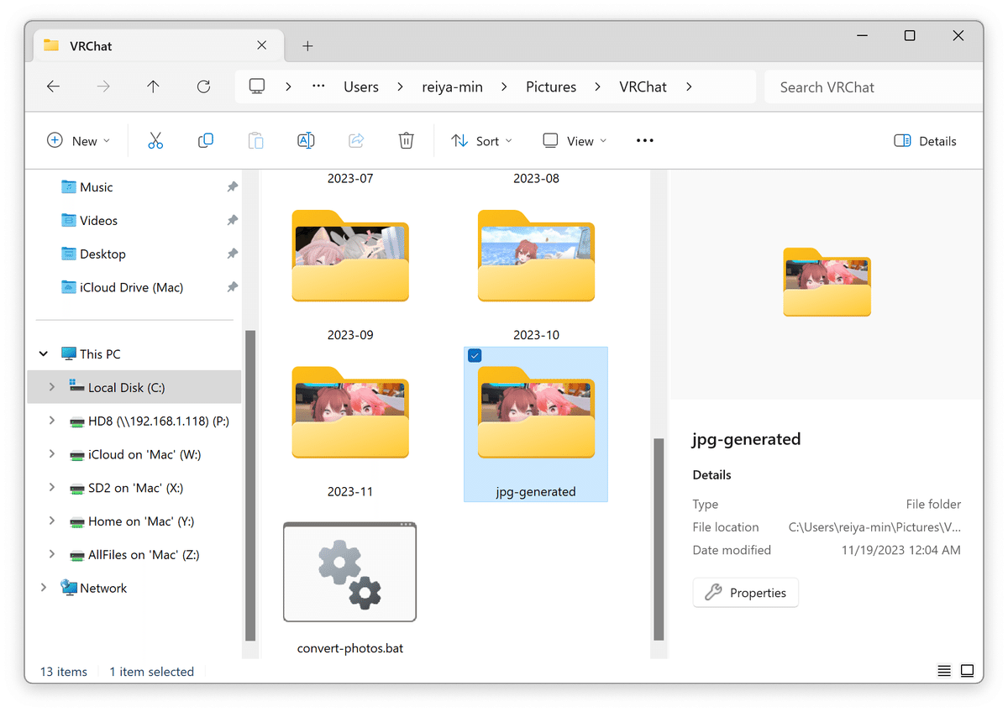Click the navigation pane vertical scrollbar
The image size is (1008, 712).
point(249,485)
